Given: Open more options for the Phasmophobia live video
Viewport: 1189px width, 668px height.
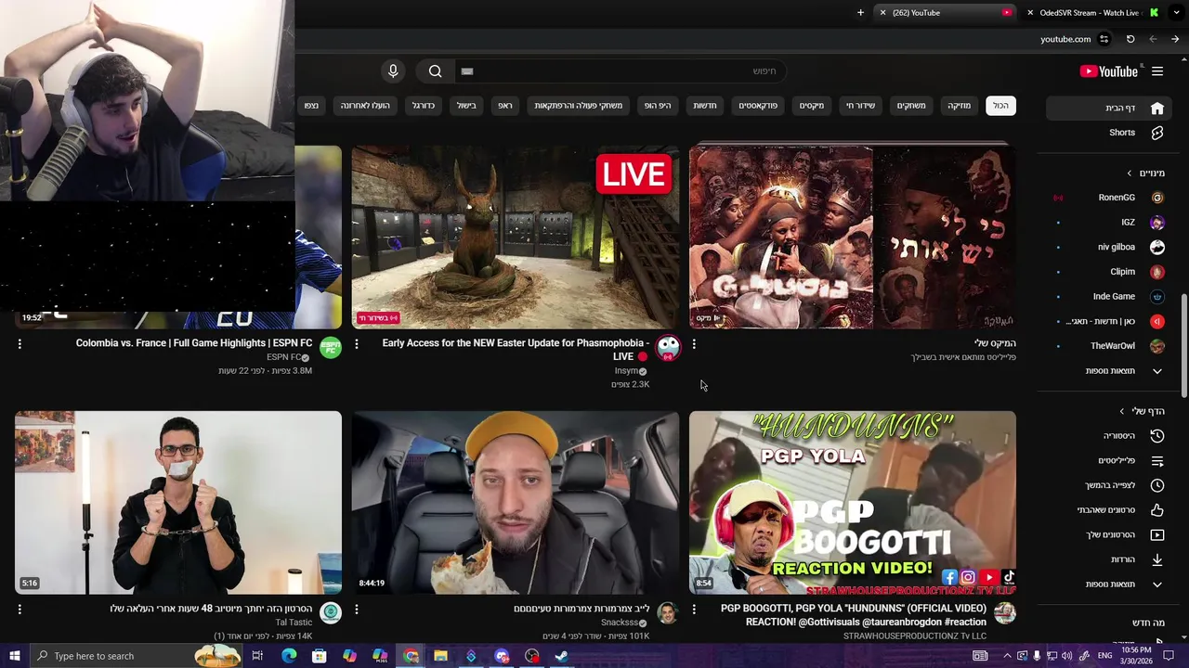Looking at the screenshot, I should (x=357, y=344).
